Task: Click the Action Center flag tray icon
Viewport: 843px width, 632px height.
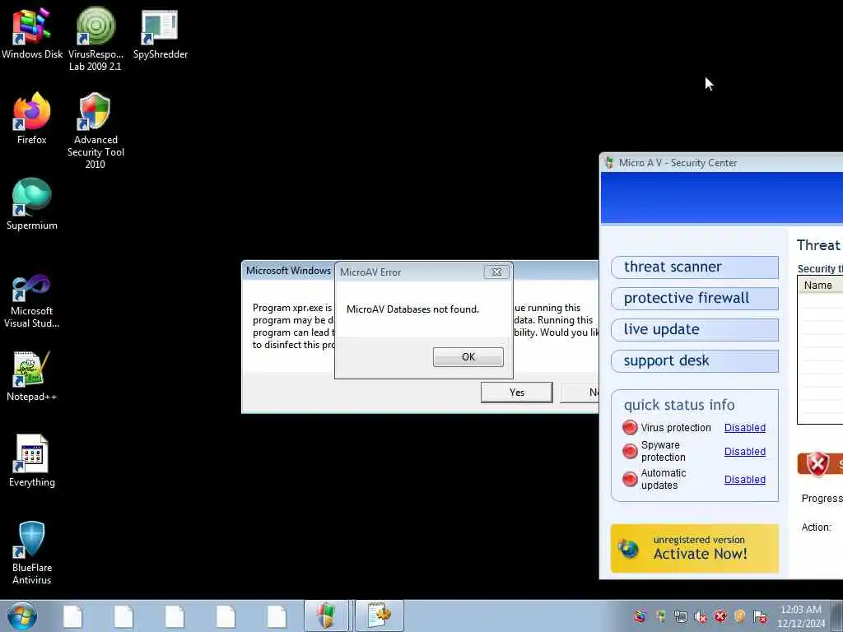Action: tap(760, 617)
